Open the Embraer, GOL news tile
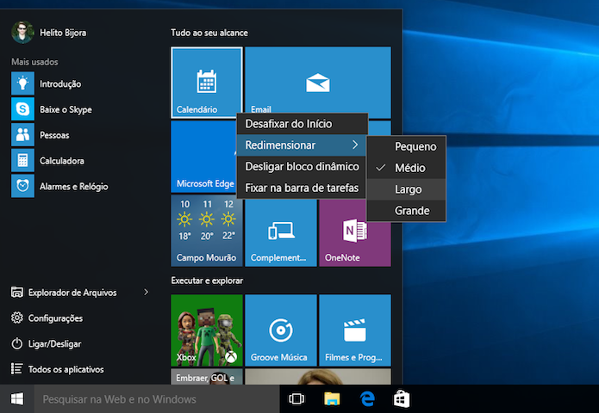Image resolution: width=599 pixels, height=413 pixels. 207,376
